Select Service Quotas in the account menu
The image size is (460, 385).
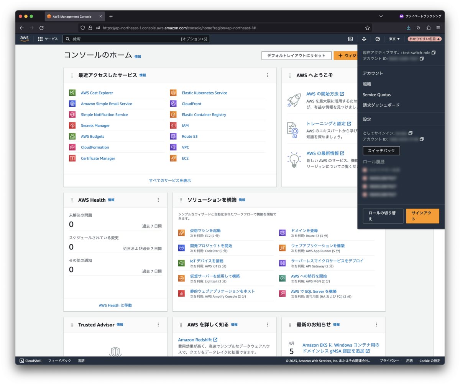(x=377, y=95)
